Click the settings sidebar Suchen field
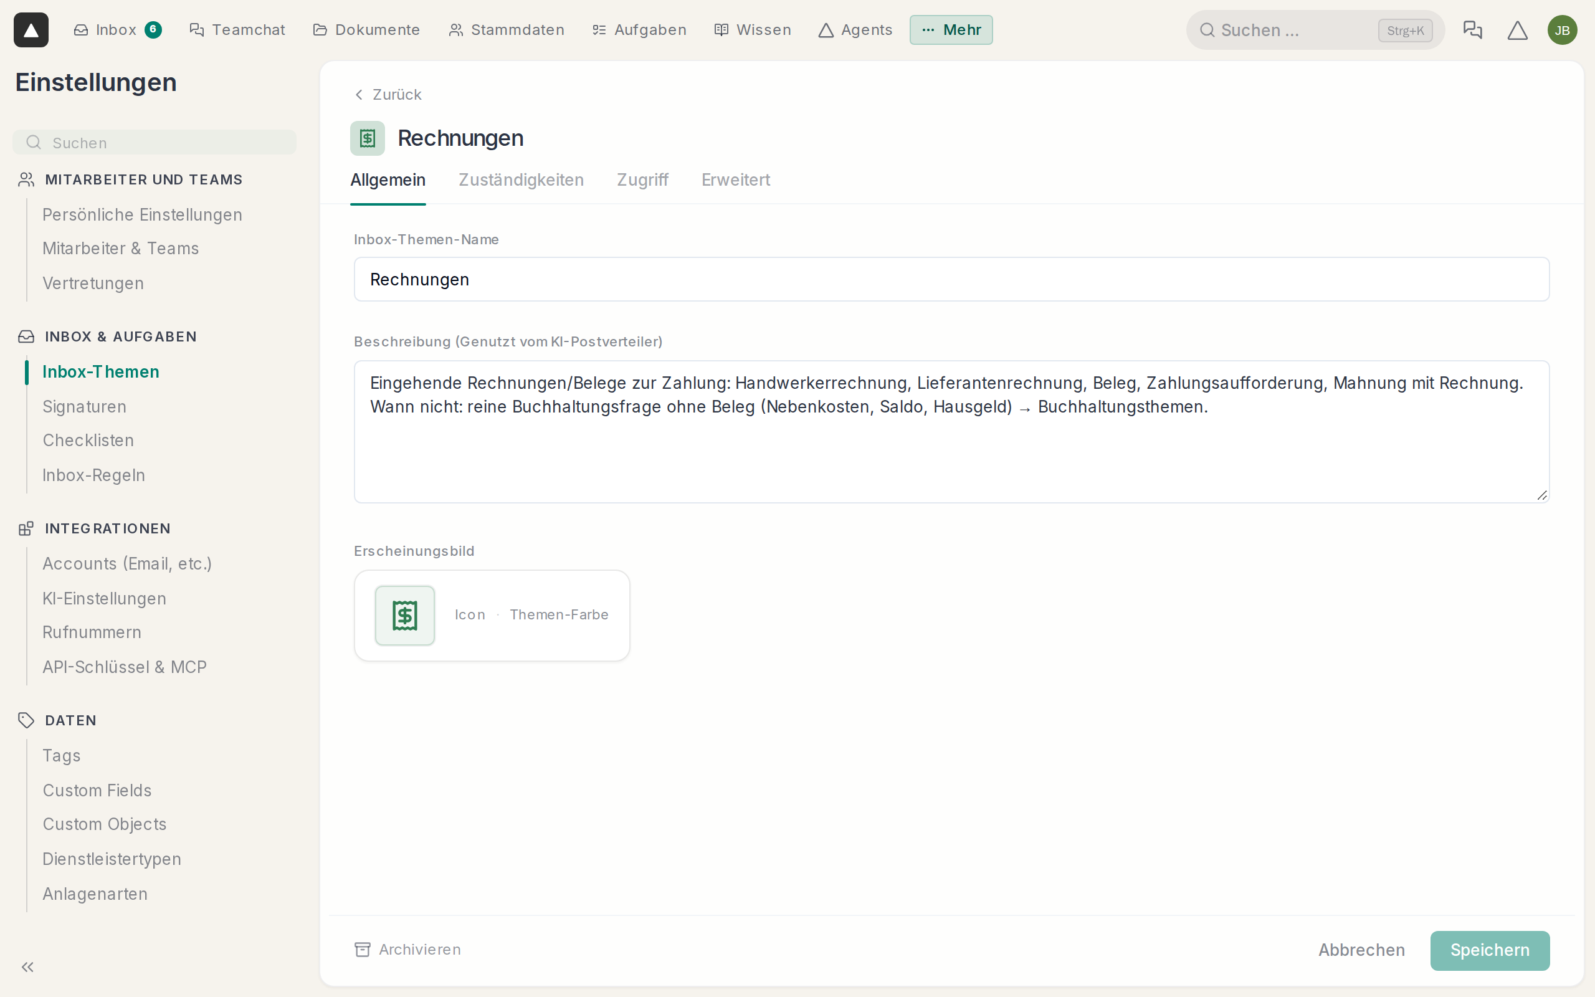This screenshot has height=997, width=1595. [x=155, y=143]
